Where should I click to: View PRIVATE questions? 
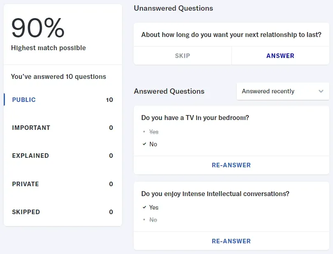[25, 184]
